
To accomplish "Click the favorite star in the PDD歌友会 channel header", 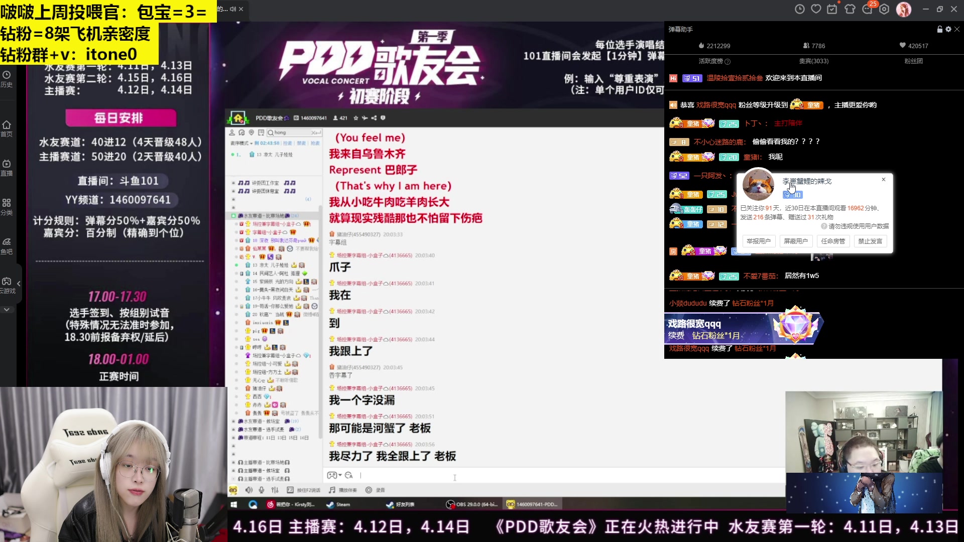I will tap(356, 118).
